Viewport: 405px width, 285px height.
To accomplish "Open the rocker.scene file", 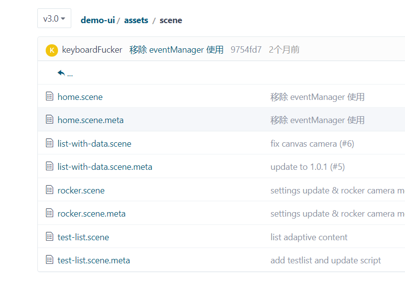I will tap(81, 190).
